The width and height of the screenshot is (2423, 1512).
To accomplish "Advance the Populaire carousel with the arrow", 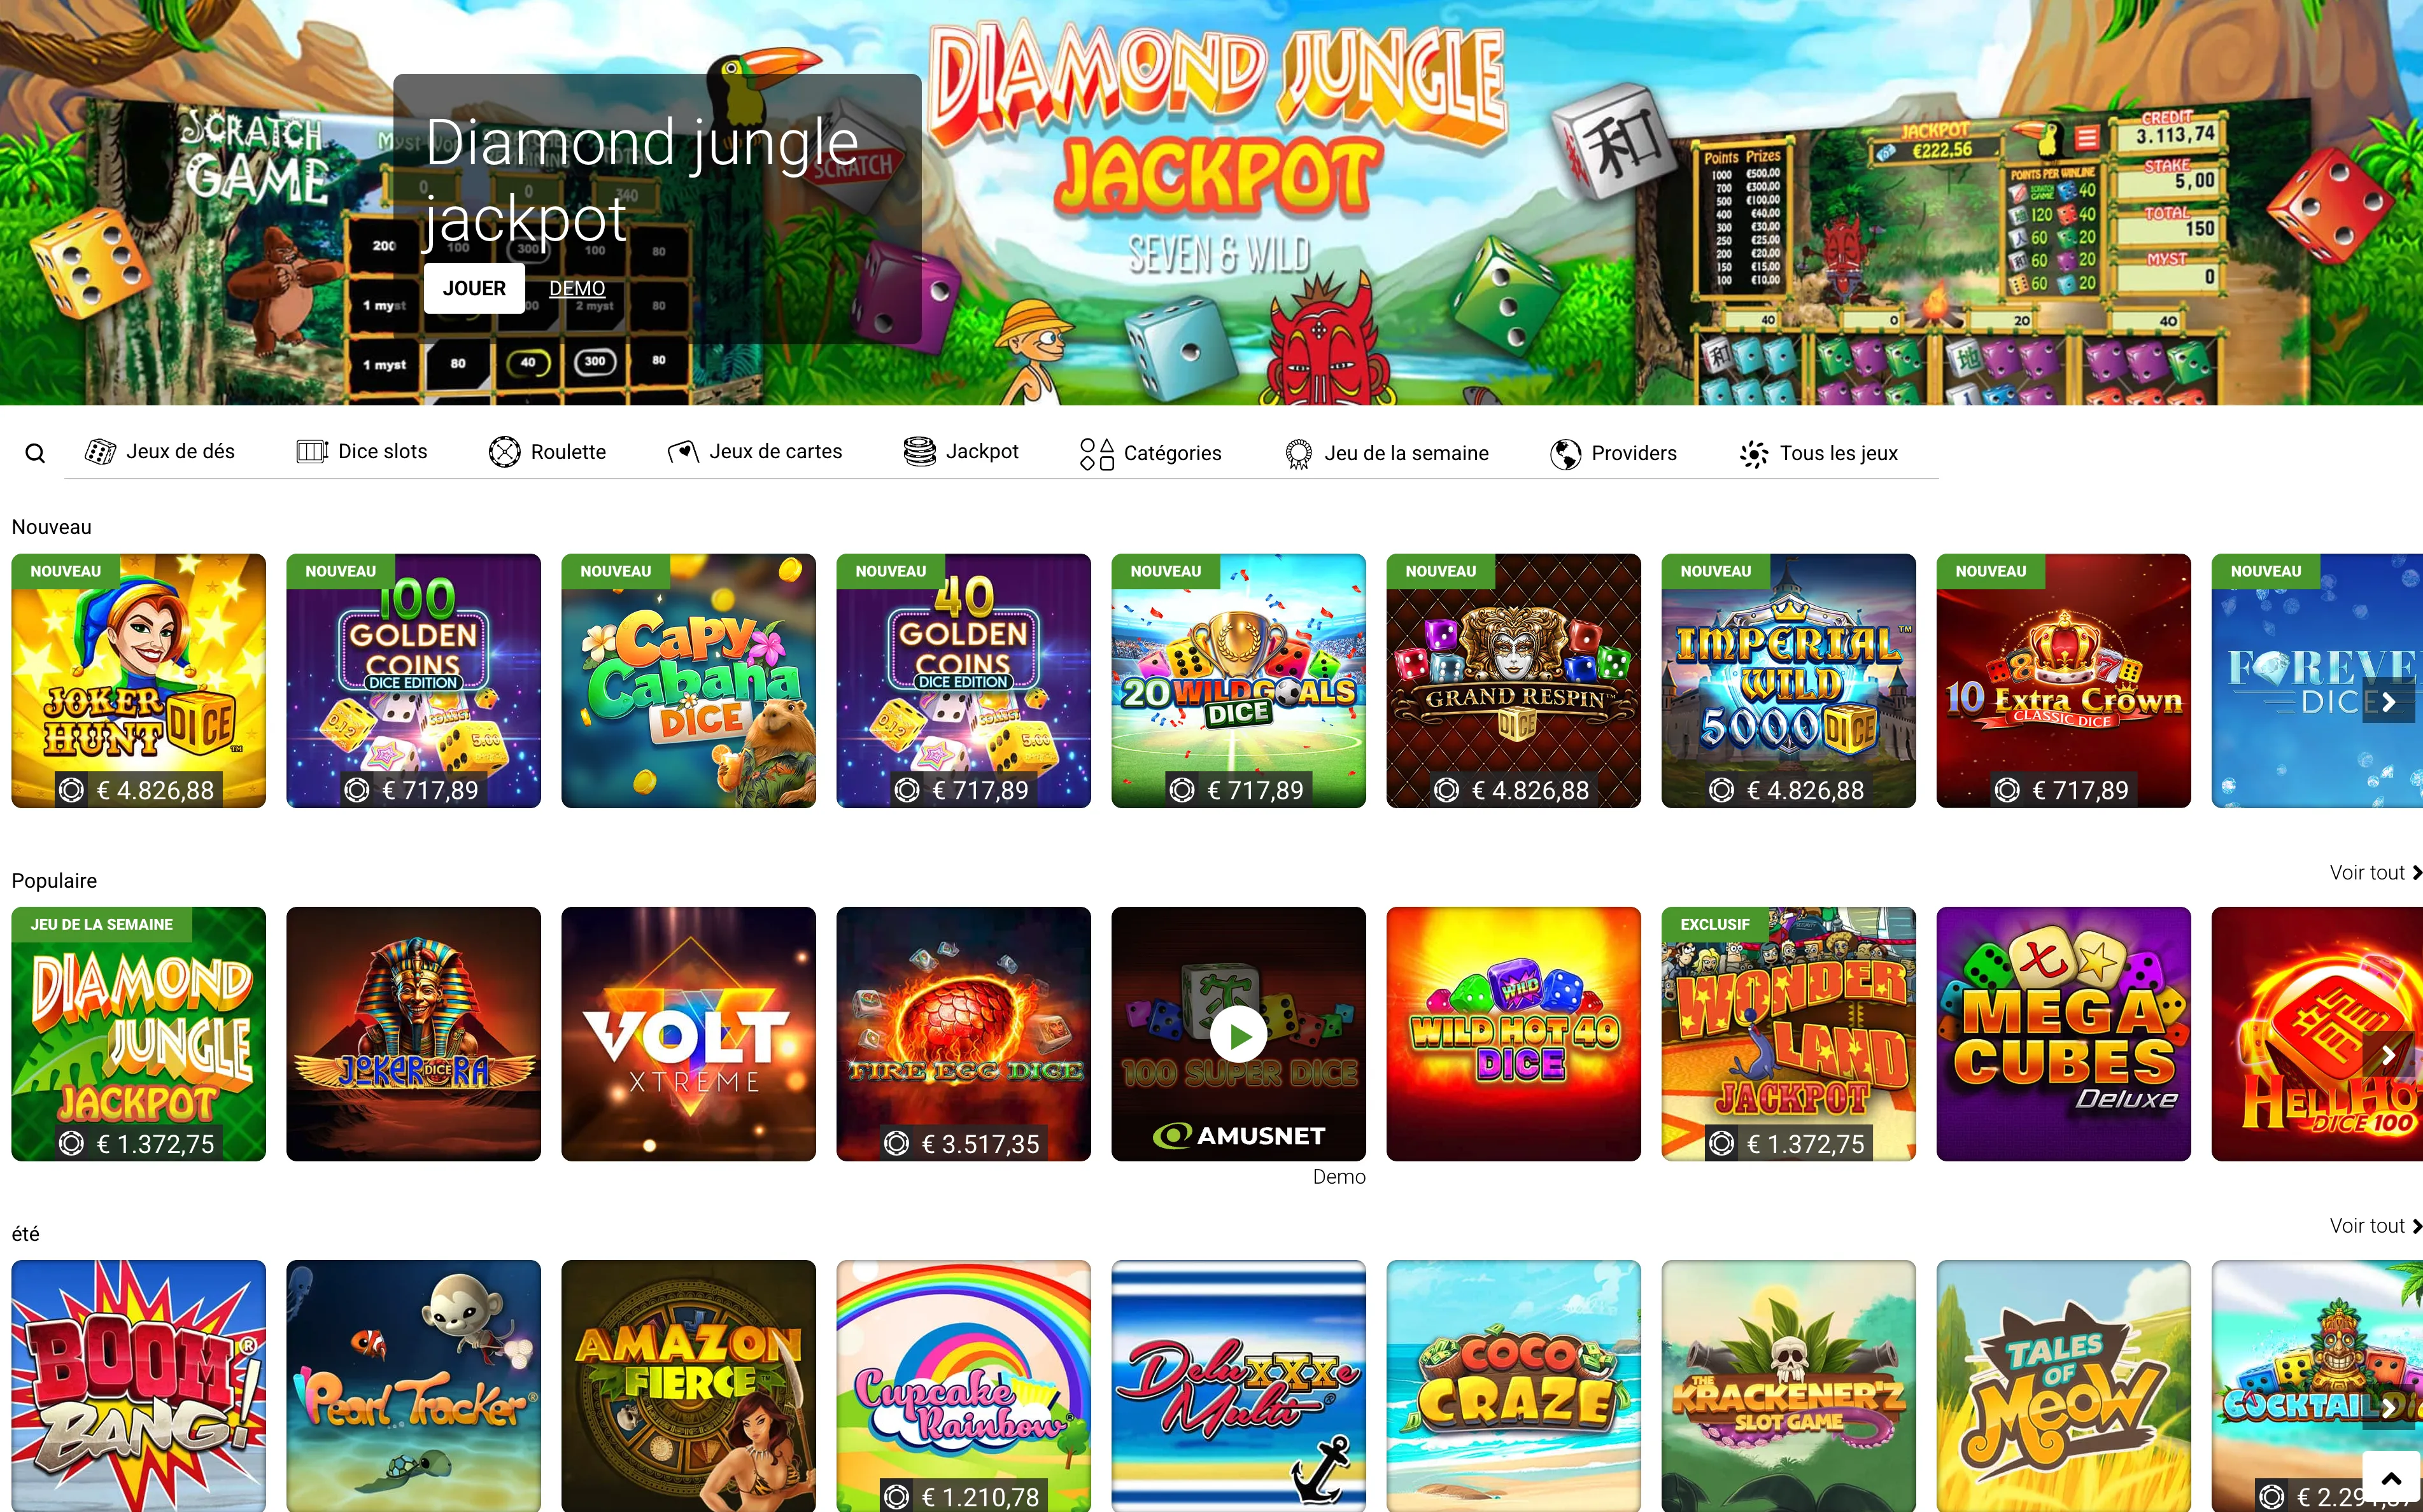I will (x=2389, y=1055).
